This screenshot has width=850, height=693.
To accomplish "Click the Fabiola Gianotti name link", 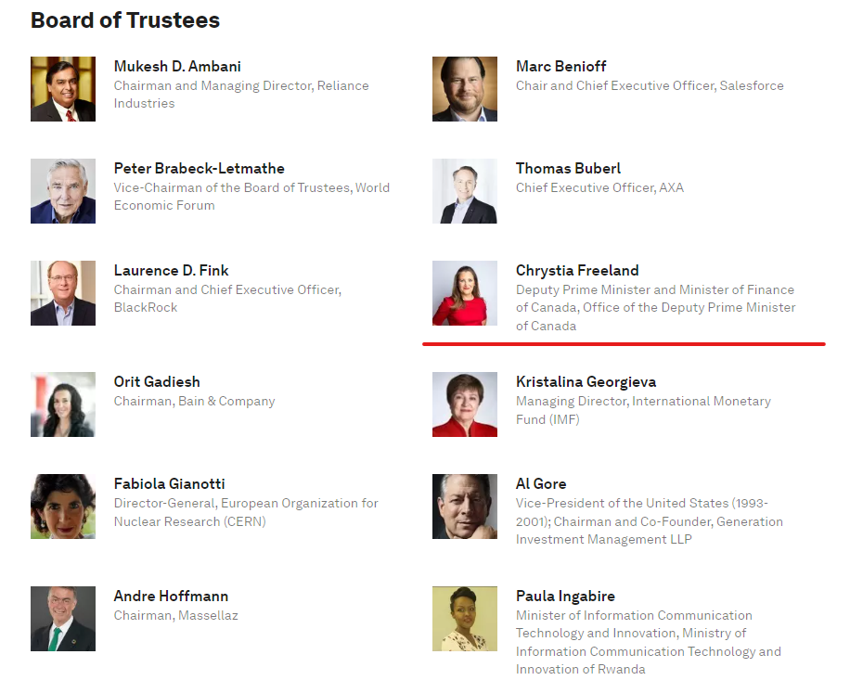I will (x=169, y=484).
